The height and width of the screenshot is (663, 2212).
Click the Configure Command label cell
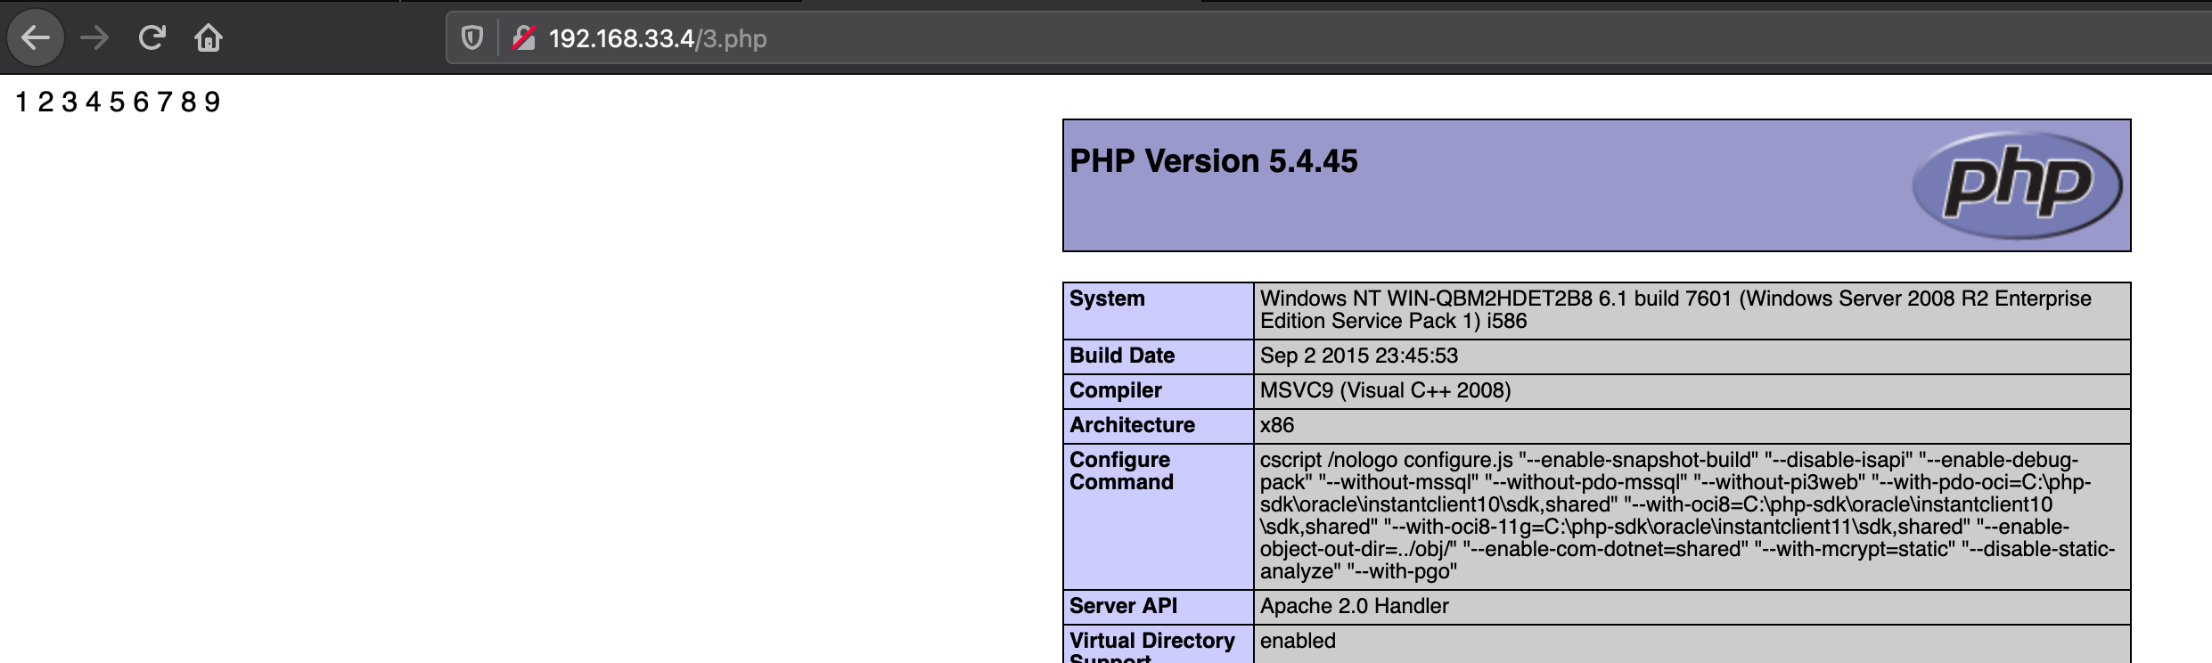(1121, 471)
